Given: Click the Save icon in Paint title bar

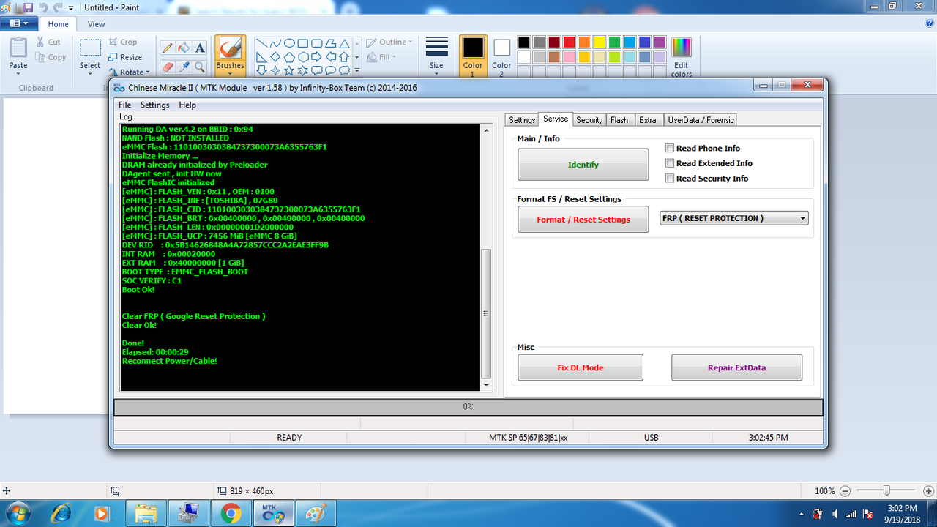Looking at the screenshot, I should [28, 7].
